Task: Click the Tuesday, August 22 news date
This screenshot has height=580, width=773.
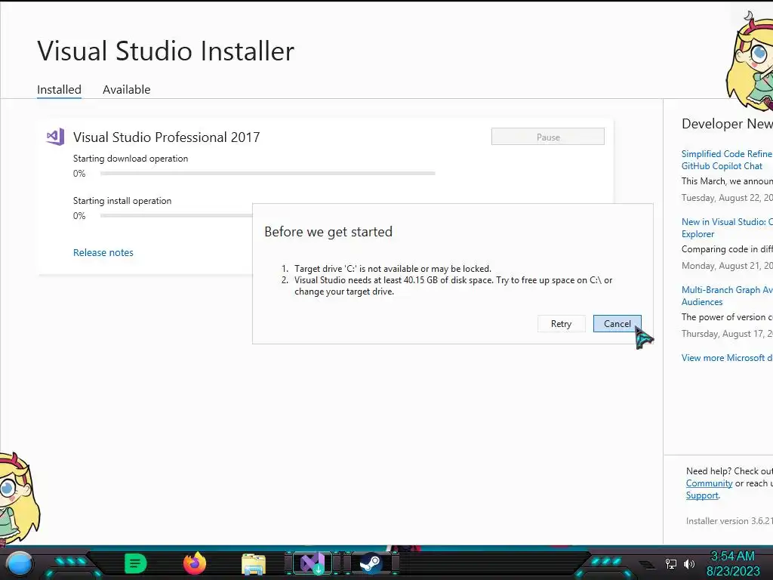Action: (727, 198)
